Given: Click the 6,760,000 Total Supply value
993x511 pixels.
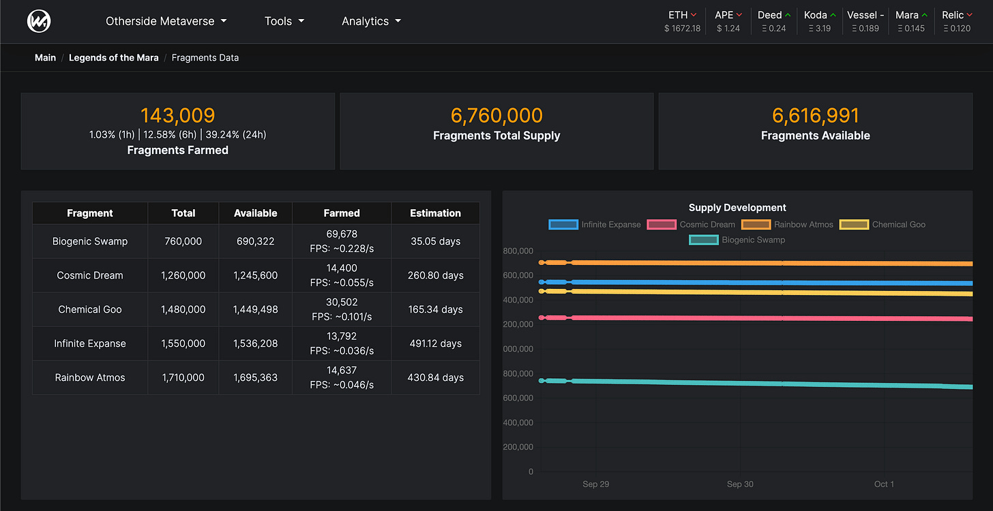Looking at the screenshot, I should (x=496, y=115).
